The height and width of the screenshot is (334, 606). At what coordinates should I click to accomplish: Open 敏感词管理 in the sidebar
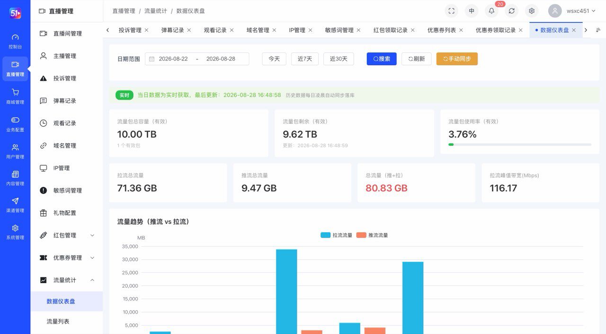tap(67, 190)
